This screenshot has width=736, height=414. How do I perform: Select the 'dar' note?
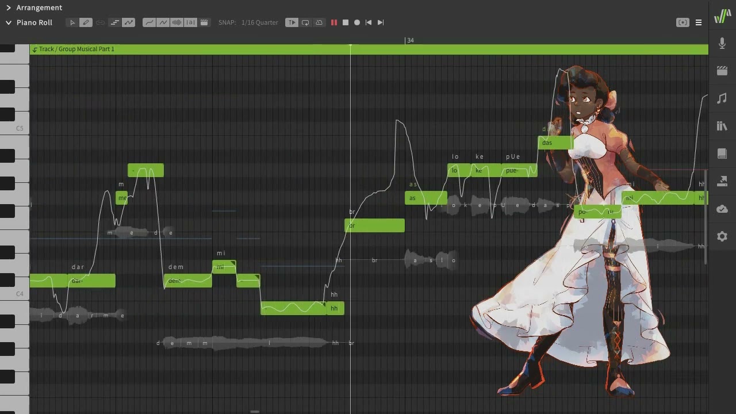pos(92,281)
